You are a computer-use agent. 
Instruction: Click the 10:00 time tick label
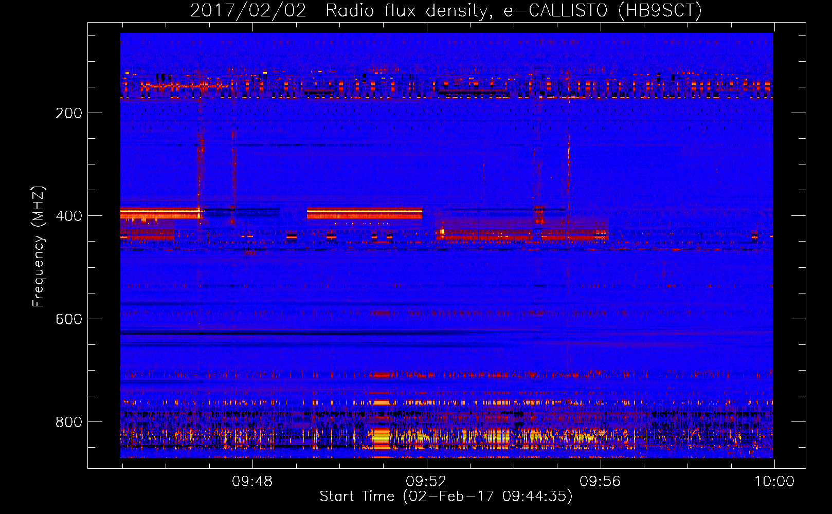coord(774,482)
